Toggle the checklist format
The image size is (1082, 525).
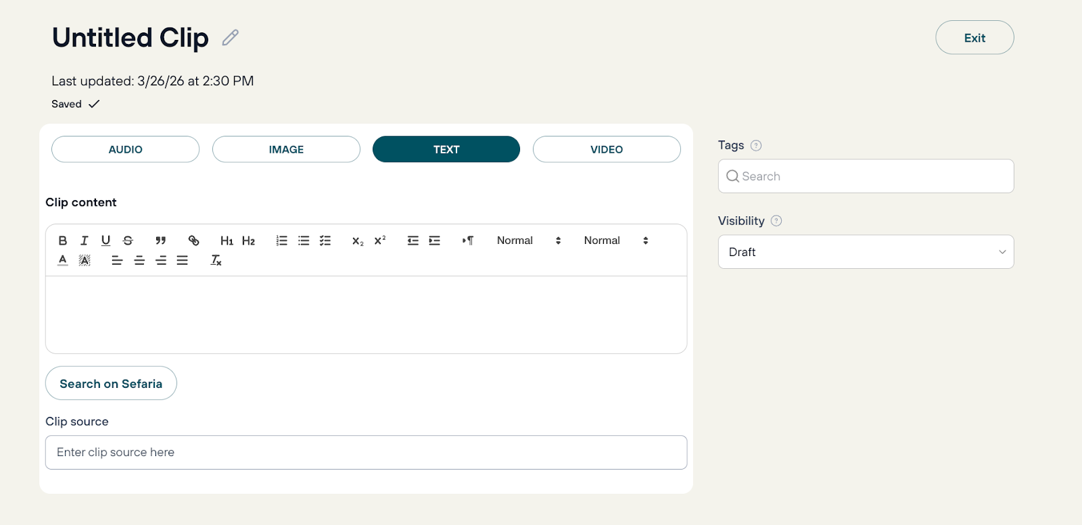point(325,241)
